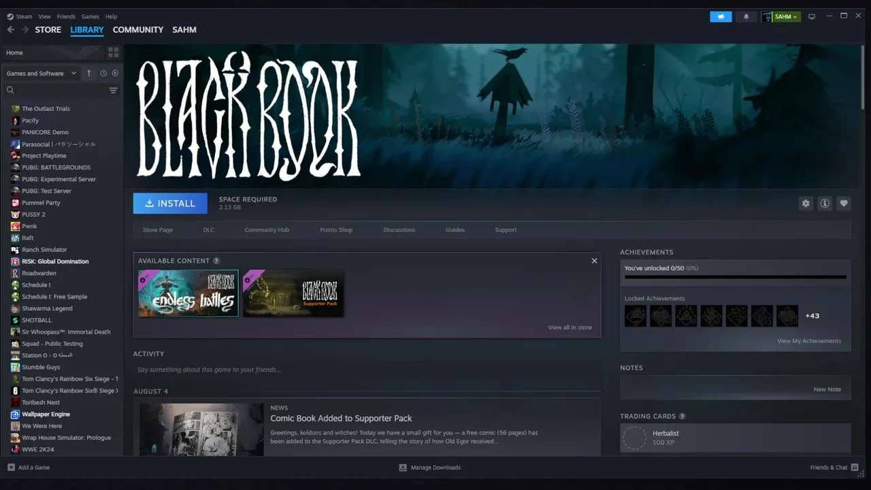Open the Herbalist trading card badge
The height and width of the screenshot is (490, 871).
coord(736,438)
